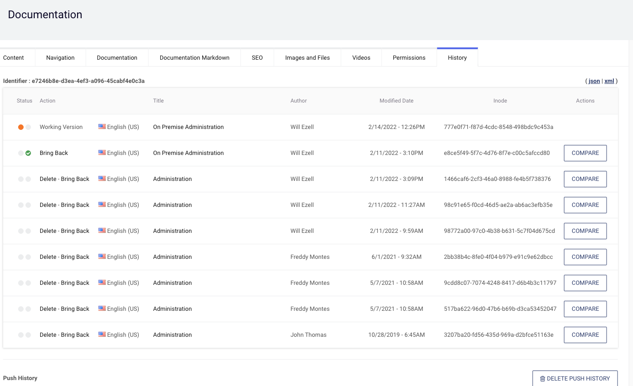Click the flag icon on the Bring Back row
633x386 pixels.
coord(101,153)
